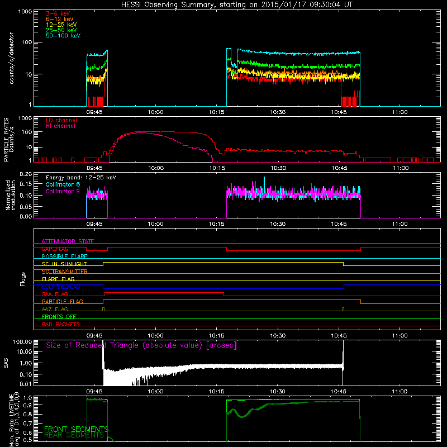Click the GAP_FLAG label

[x=55, y=249]
